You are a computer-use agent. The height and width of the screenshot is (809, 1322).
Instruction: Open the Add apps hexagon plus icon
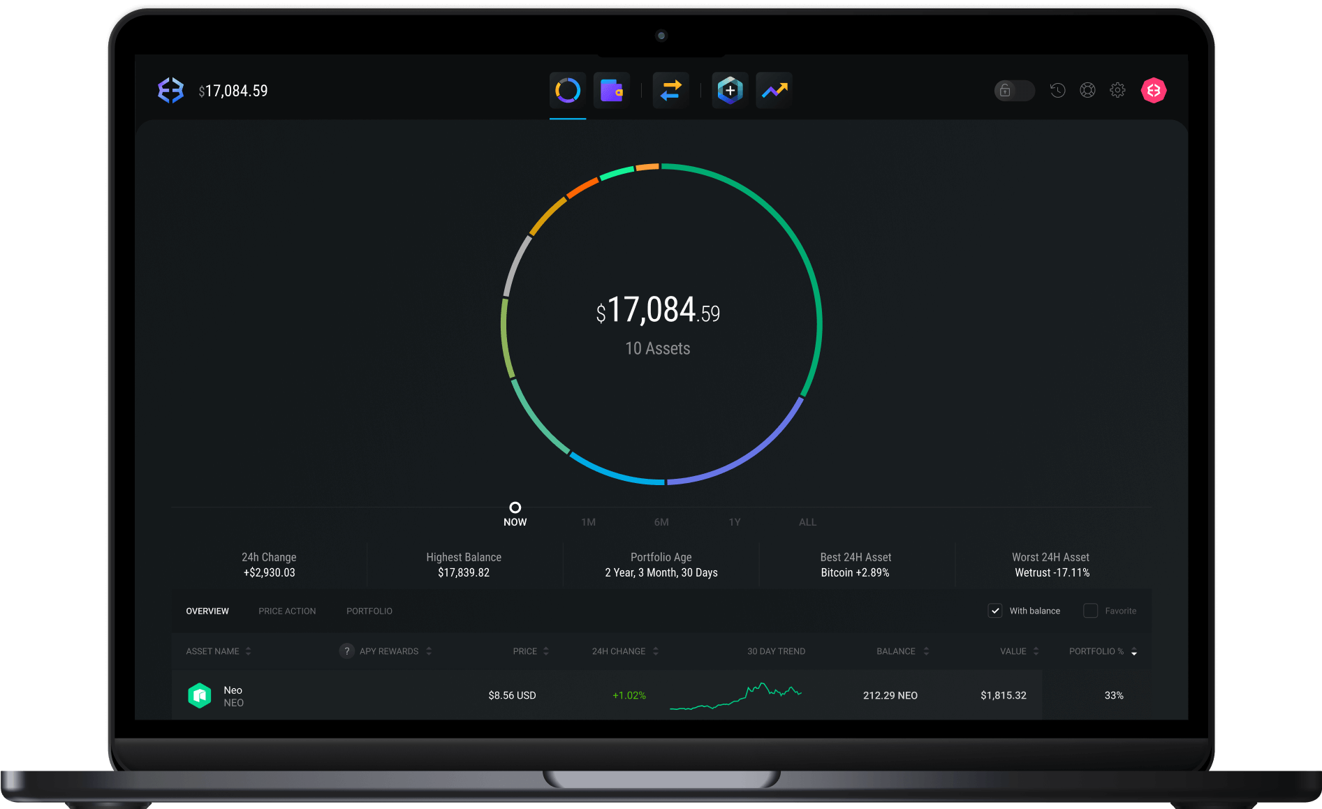pyautogui.click(x=730, y=90)
